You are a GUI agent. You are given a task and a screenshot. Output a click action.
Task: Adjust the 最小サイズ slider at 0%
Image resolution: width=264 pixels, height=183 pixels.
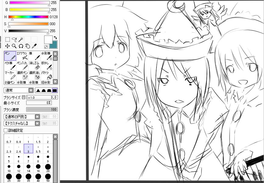(39, 103)
